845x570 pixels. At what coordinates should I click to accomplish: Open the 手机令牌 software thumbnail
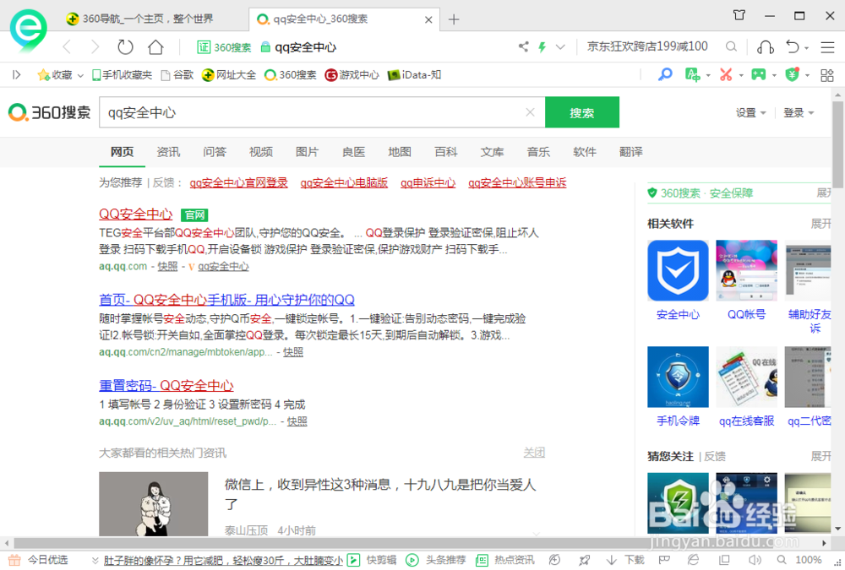click(678, 377)
